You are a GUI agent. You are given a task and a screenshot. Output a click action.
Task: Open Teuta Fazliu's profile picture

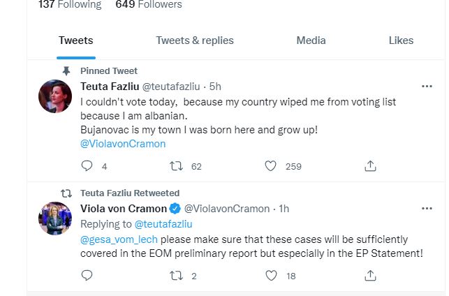tap(56, 96)
